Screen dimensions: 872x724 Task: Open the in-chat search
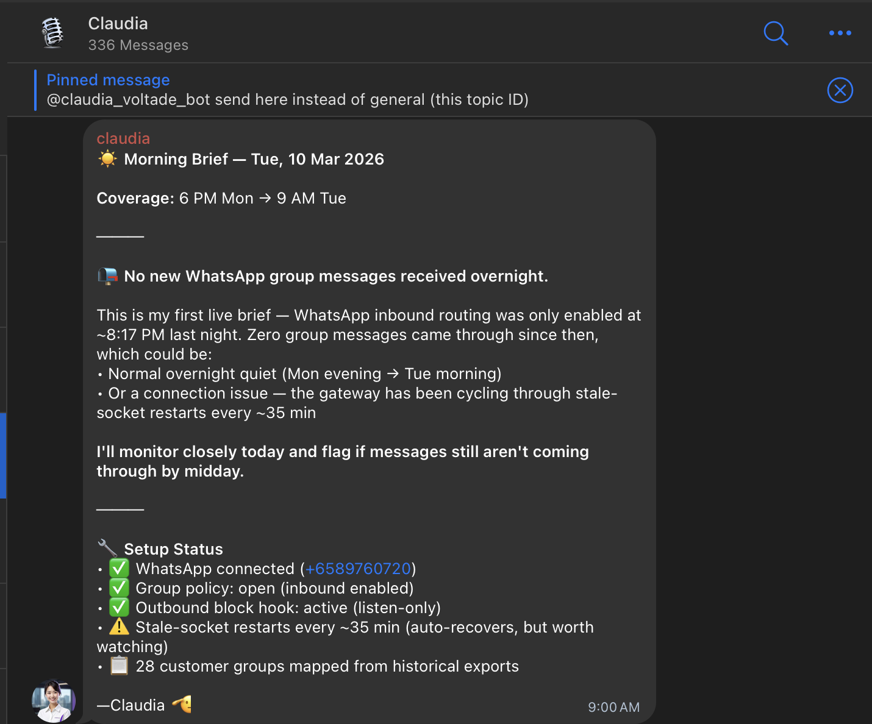coord(776,34)
